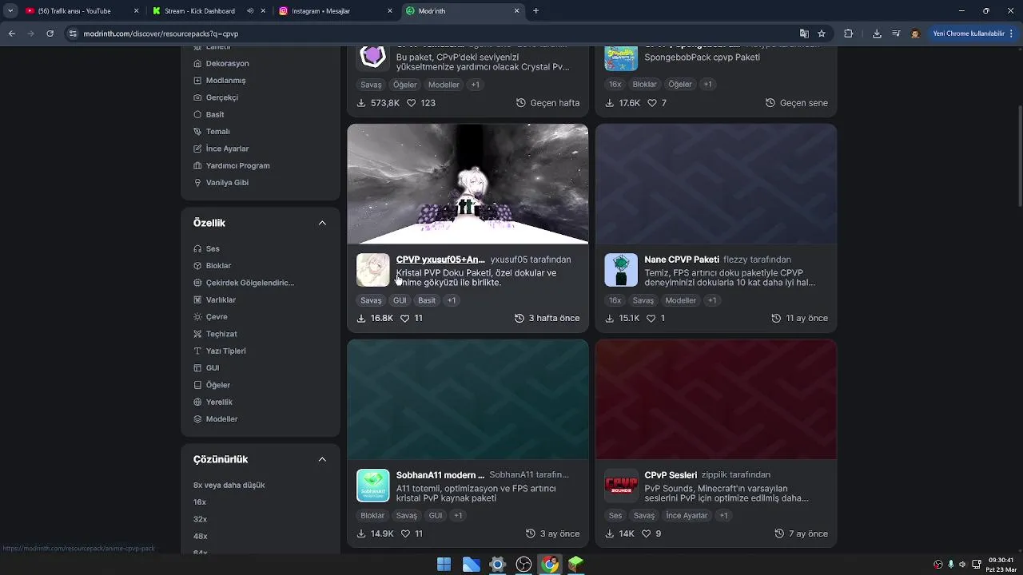Click the Çevre sun icon
The image size is (1023, 575).
pos(197,317)
